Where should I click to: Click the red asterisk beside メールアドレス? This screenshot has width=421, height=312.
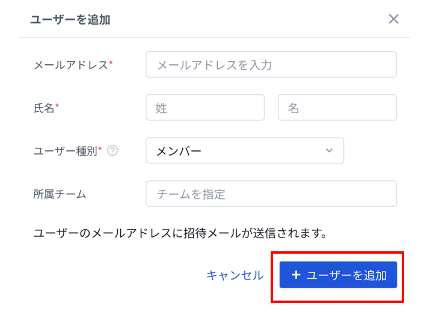pyautogui.click(x=111, y=63)
